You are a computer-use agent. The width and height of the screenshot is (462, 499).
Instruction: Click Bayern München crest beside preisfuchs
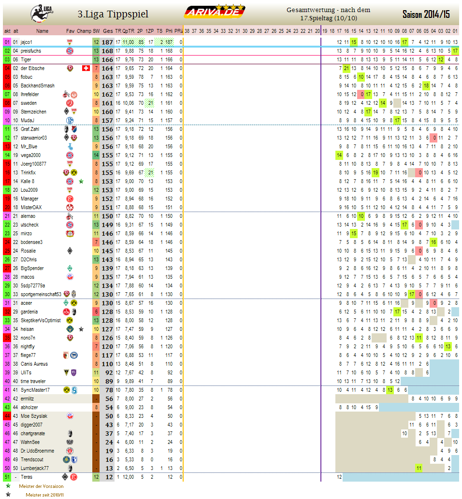pyautogui.click(x=70, y=51)
